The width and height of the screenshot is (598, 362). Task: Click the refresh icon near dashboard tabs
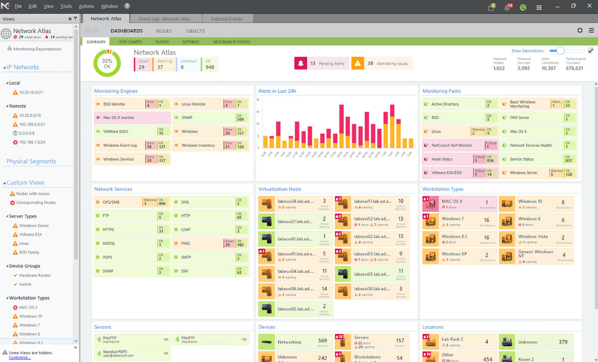click(x=580, y=30)
